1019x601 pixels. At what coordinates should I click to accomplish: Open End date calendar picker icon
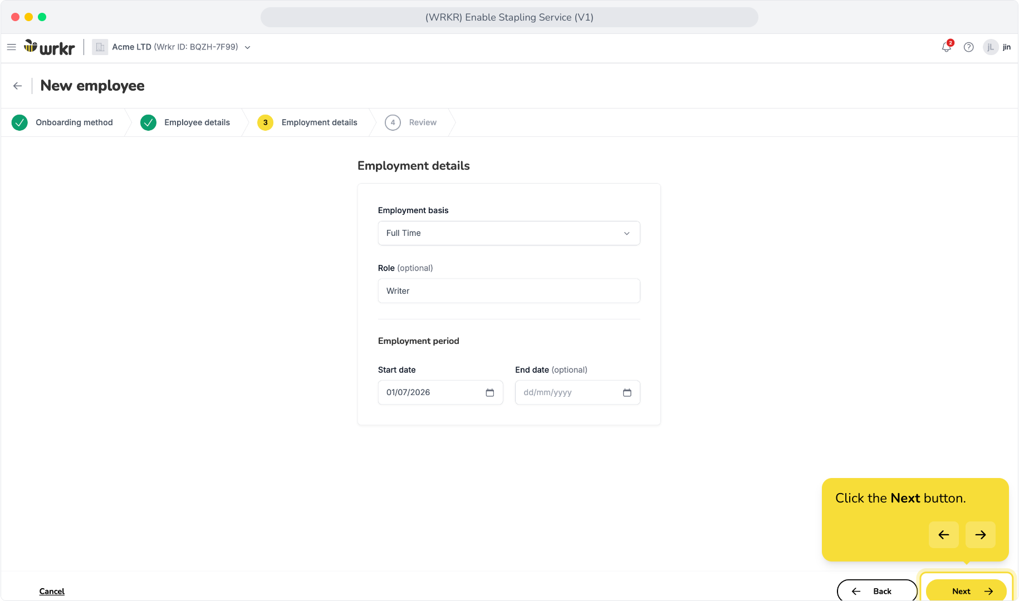point(627,393)
